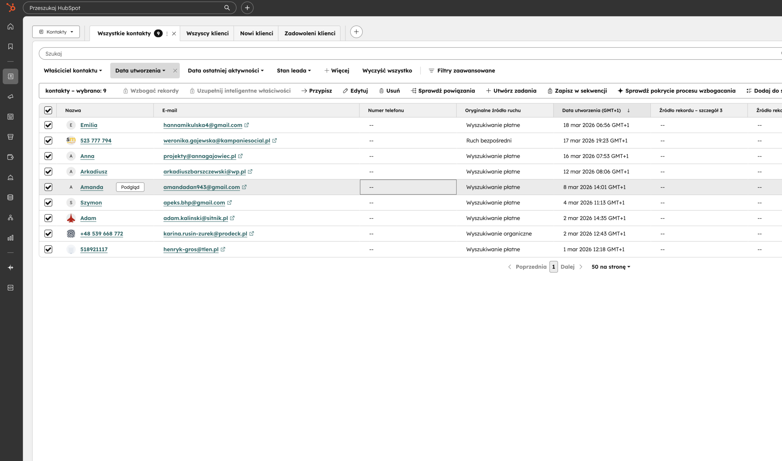The width and height of the screenshot is (782, 461).
Task: Open the Arkadiusz contact link
Action: pyautogui.click(x=93, y=171)
